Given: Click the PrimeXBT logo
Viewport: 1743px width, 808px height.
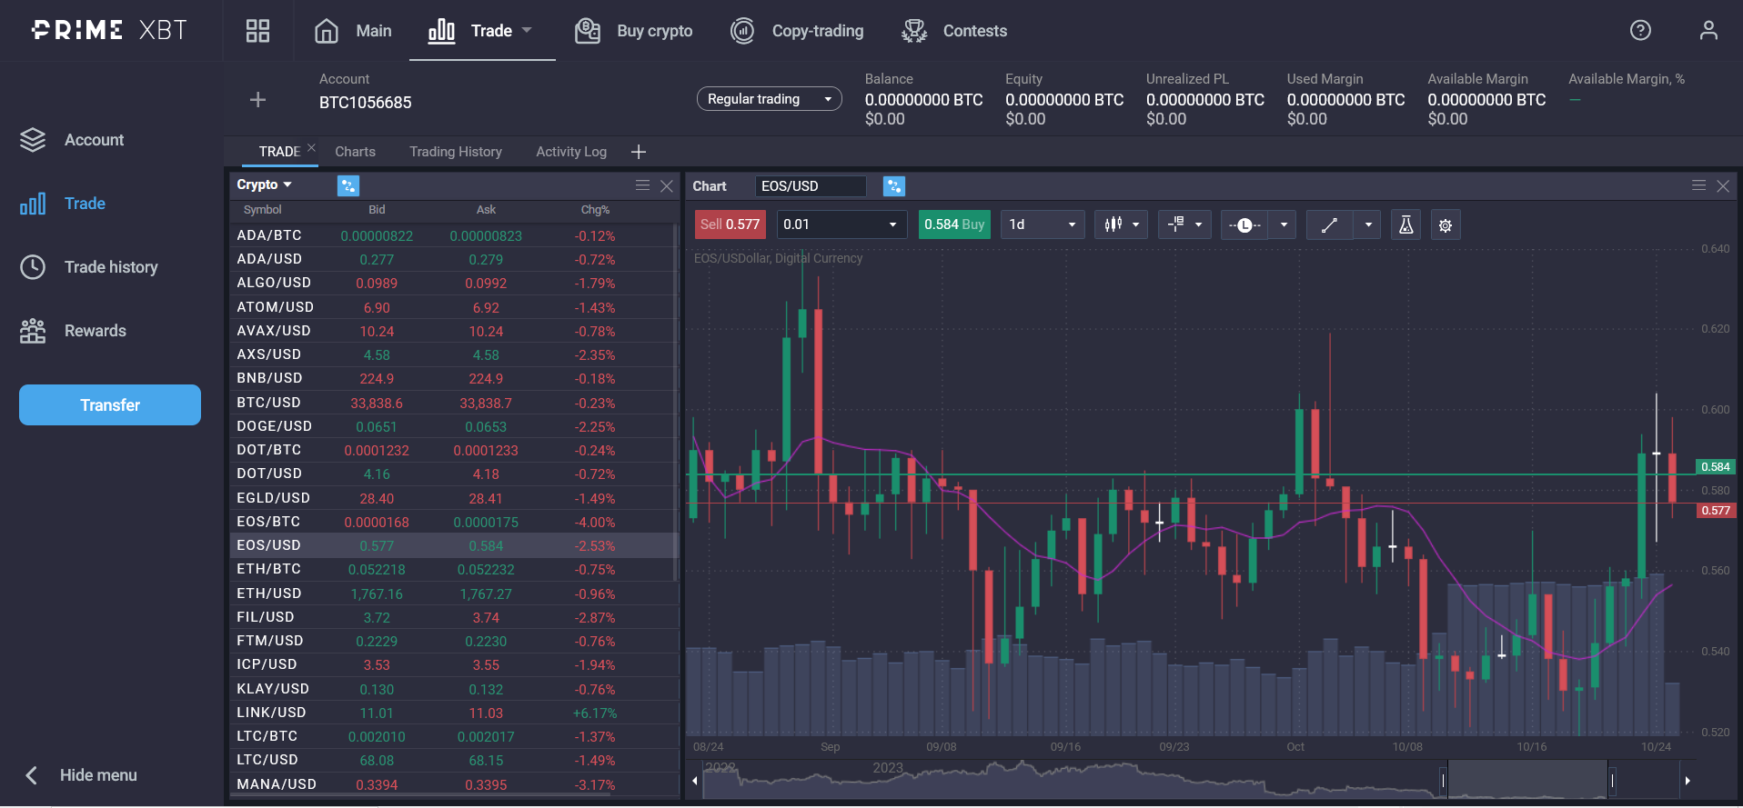Looking at the screenshot, I should tap(109, 30).
